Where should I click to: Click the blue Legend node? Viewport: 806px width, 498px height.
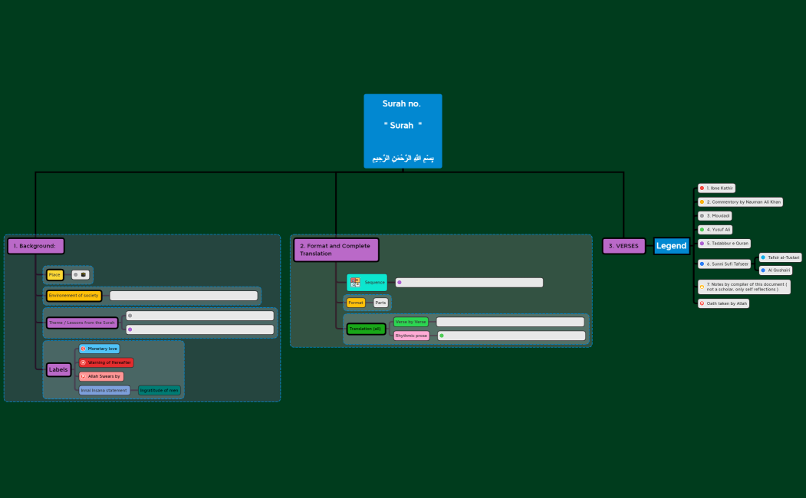pyautogui.click(x=671, y=246)
